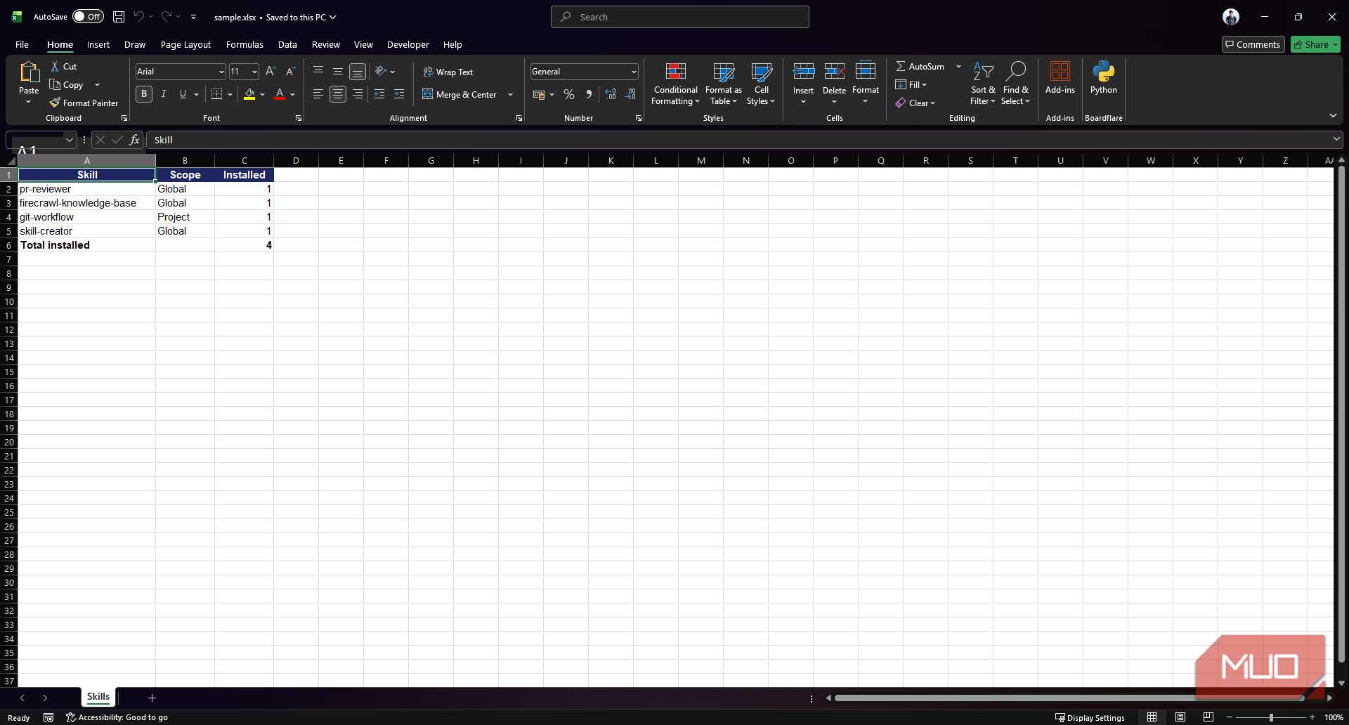
Task: Click Decrease Decimal icon
Action: [x=630, y=94]
